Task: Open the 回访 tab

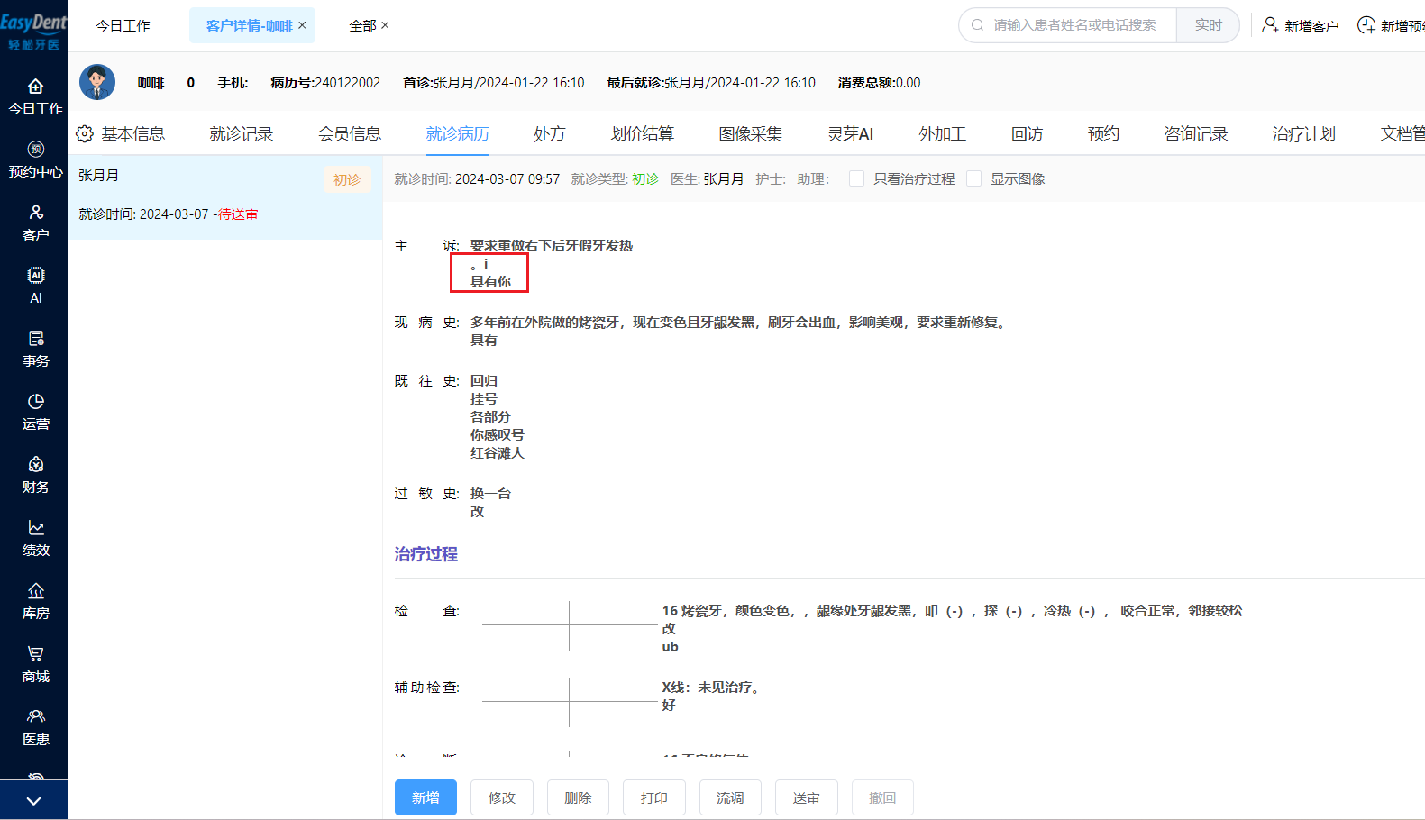Action: coord(1027,134)
